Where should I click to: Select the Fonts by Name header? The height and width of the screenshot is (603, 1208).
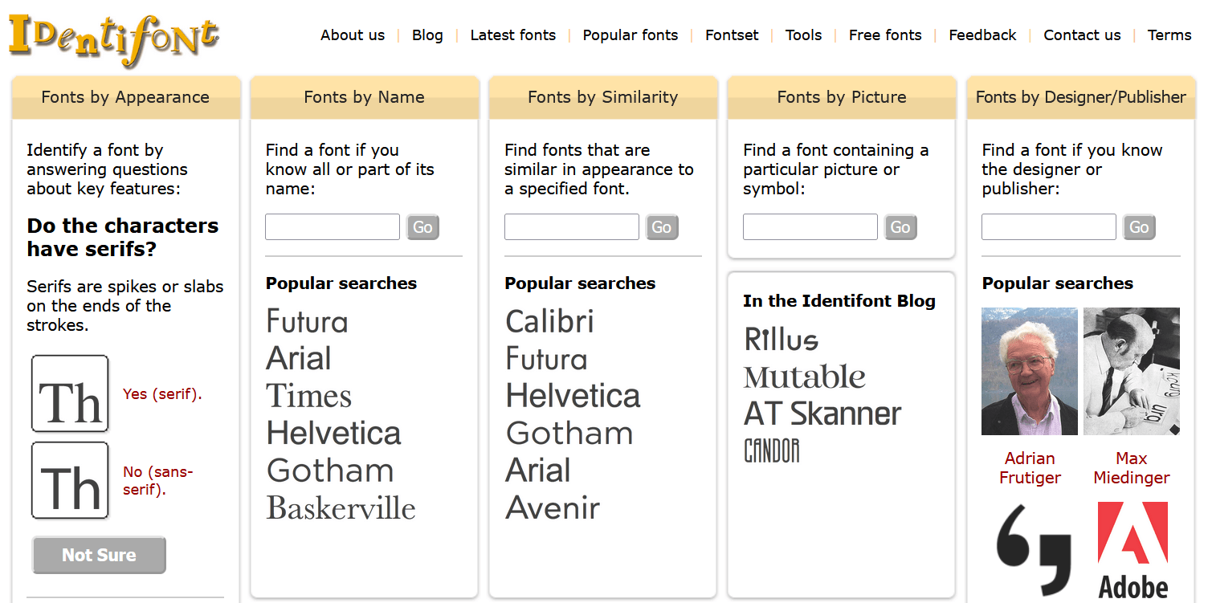tap(364, 97)
